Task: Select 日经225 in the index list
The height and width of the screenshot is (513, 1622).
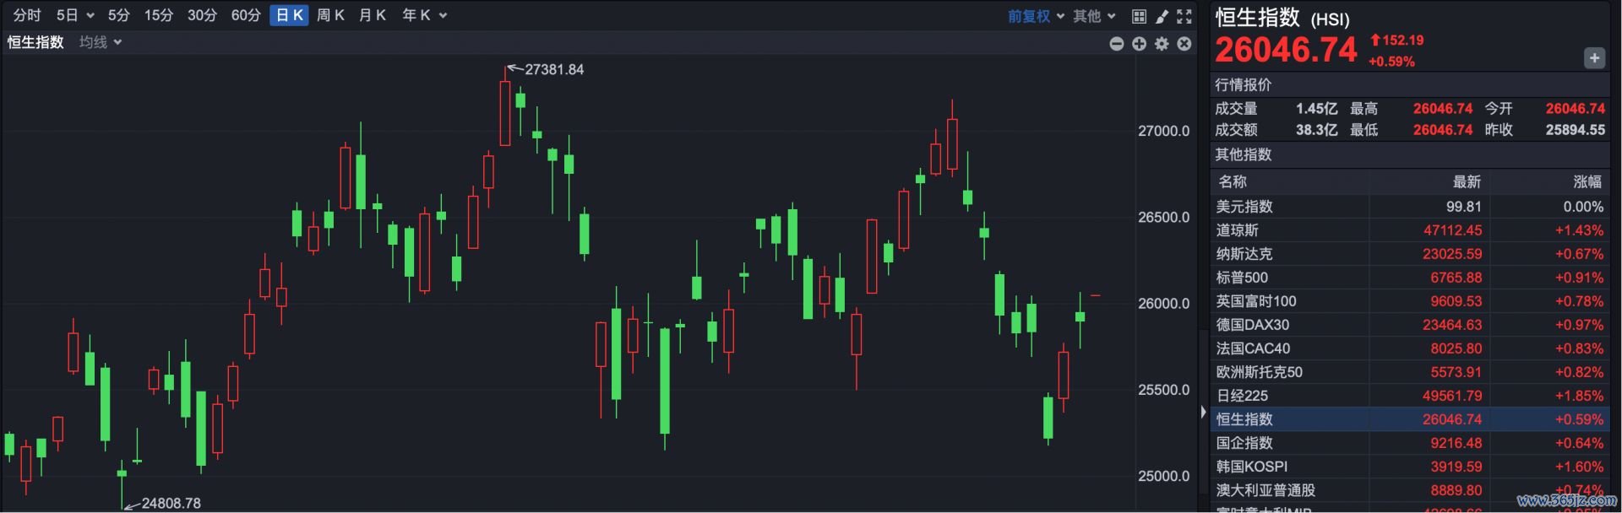Action: (1242, 396)
